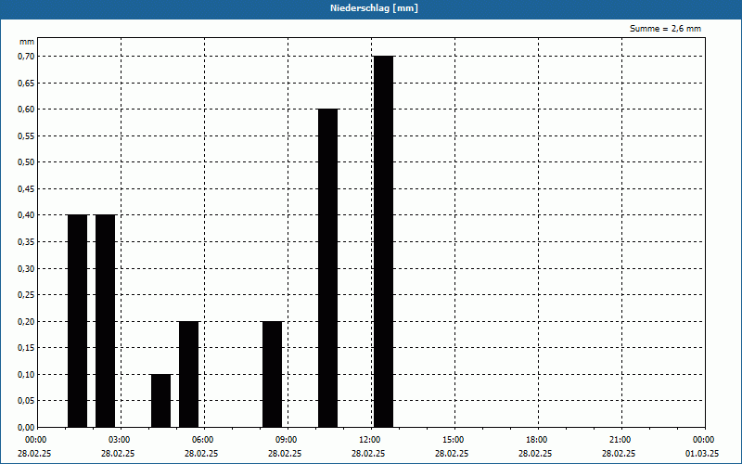Viewport: 742px width, 464px height.
Task: Click the 0,10 y-axis label
Action: 26,375
